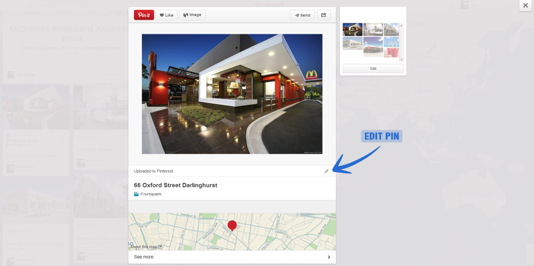Click the pencil icon to edit the pin
534x266 pixels.
coord(326,171)
